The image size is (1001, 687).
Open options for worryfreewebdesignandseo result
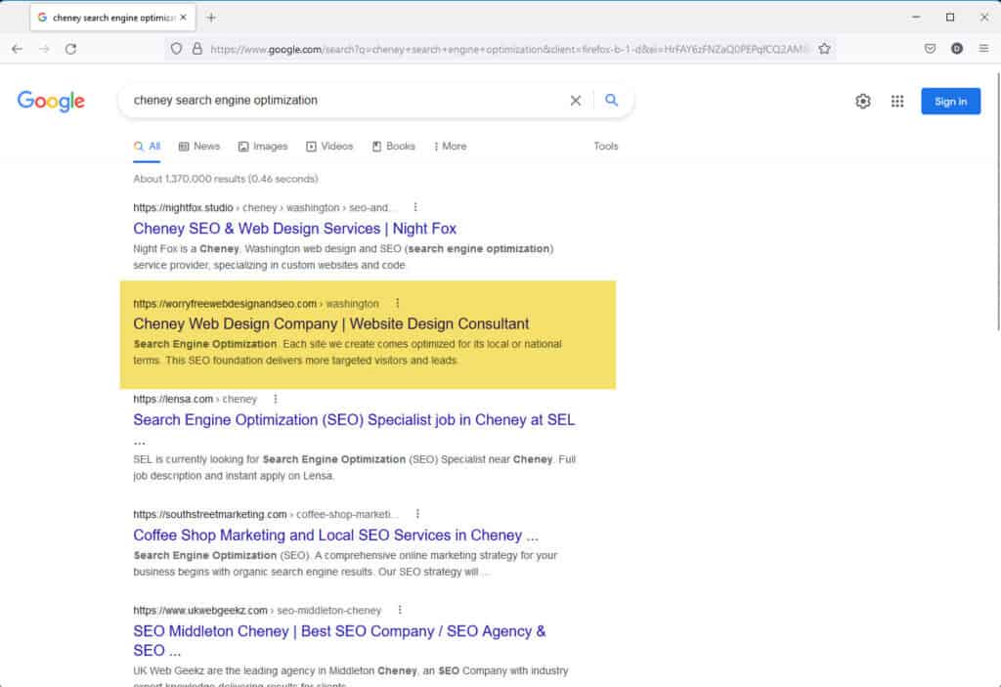pos(398,303)
